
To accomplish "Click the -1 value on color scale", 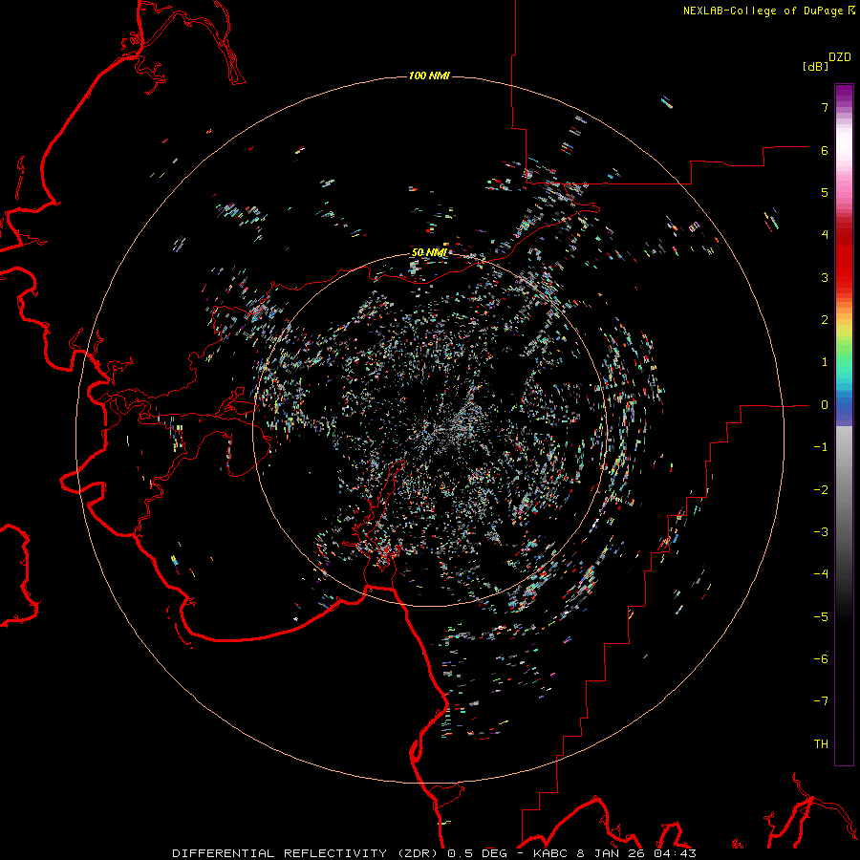I will pos(821,447).
